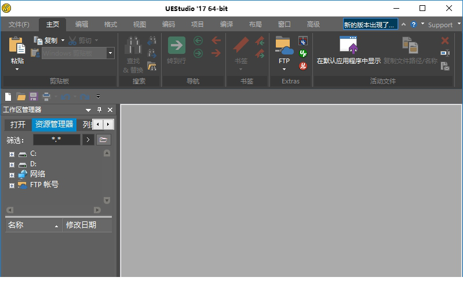Image resolution: width=463 pixels, height=288 pixels.
Task: Click 在默认应用程序中显示 window icon
Action: (348, 45)
